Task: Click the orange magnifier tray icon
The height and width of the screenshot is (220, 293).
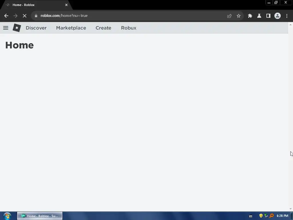Action: (272, 216)
